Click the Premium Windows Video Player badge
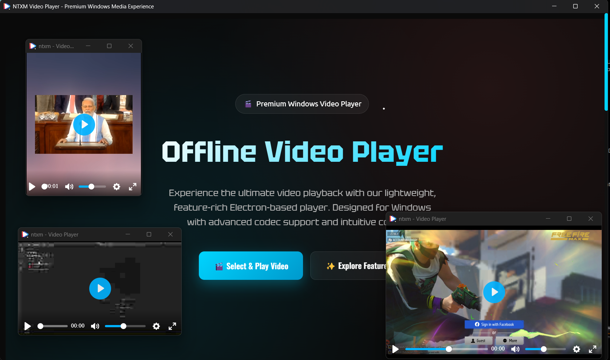This screenshot has height=360, width=610. coord(302,104)
